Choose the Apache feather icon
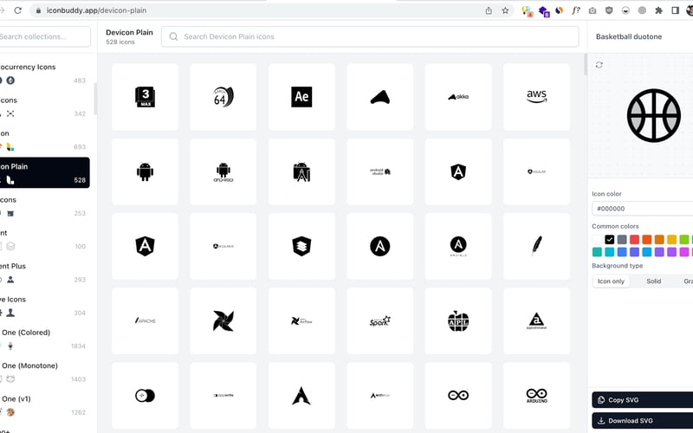 coord(536,246)
